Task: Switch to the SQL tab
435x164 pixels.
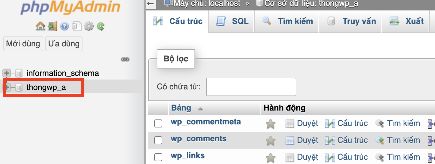Action: 232,21
